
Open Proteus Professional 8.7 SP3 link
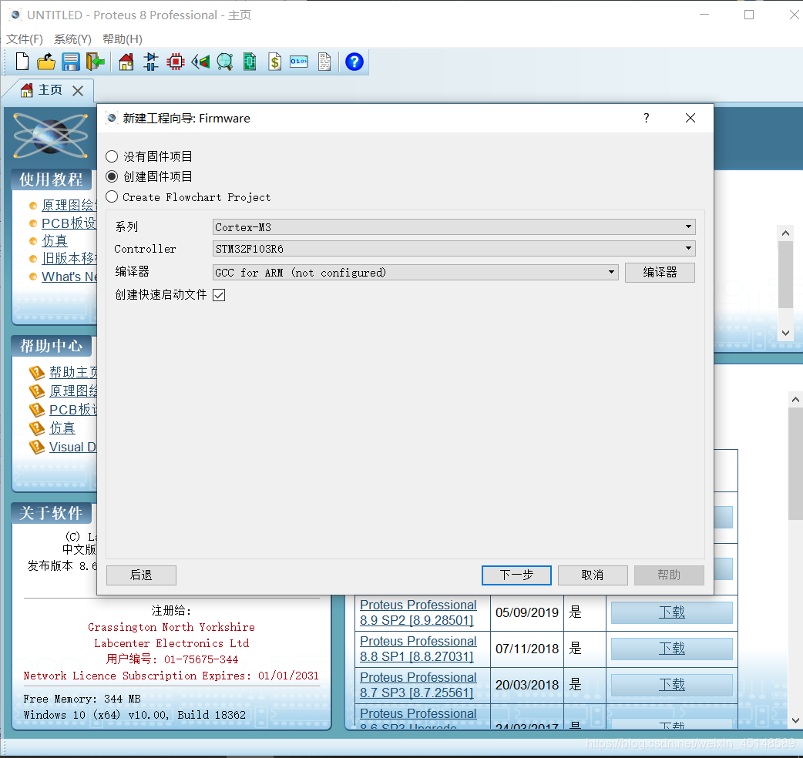pyautogui.click(x=418, y=685)
